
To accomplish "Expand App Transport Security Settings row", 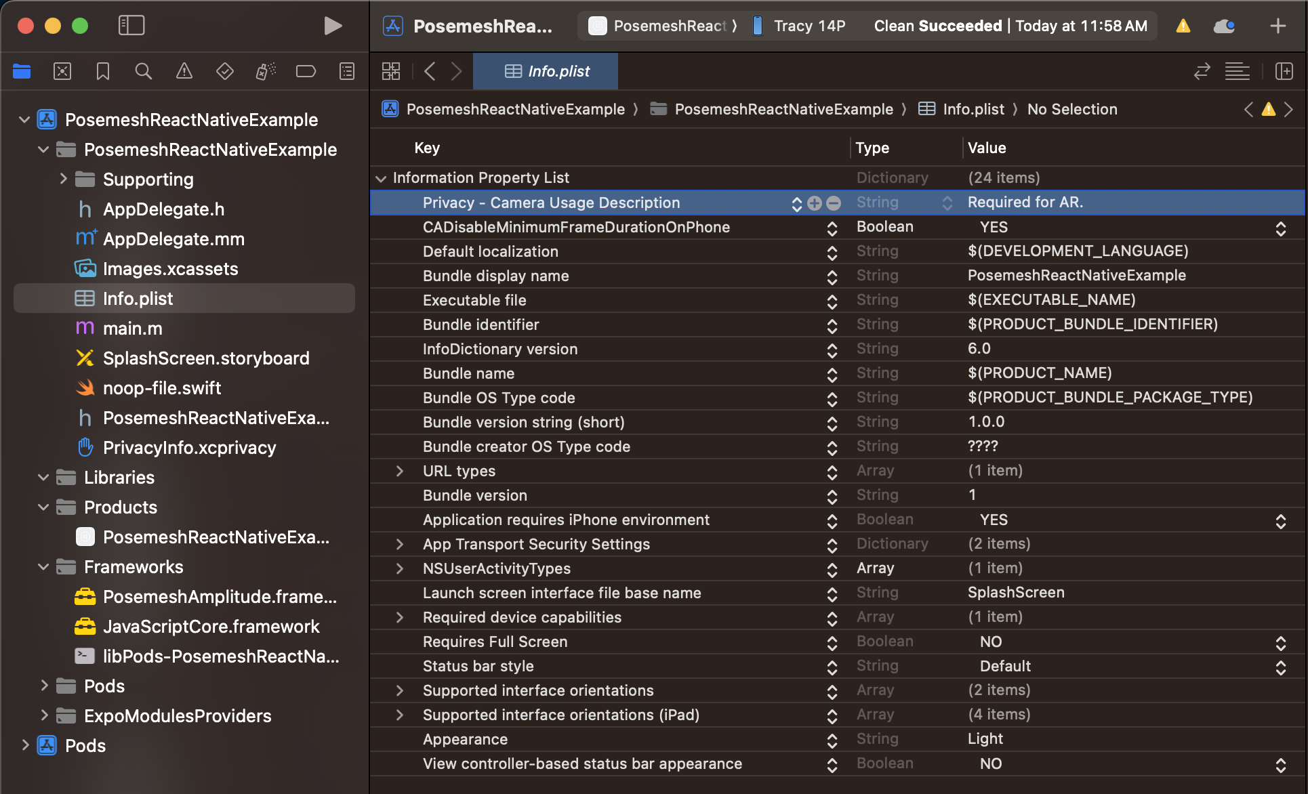I will click(x=400, y=544).
